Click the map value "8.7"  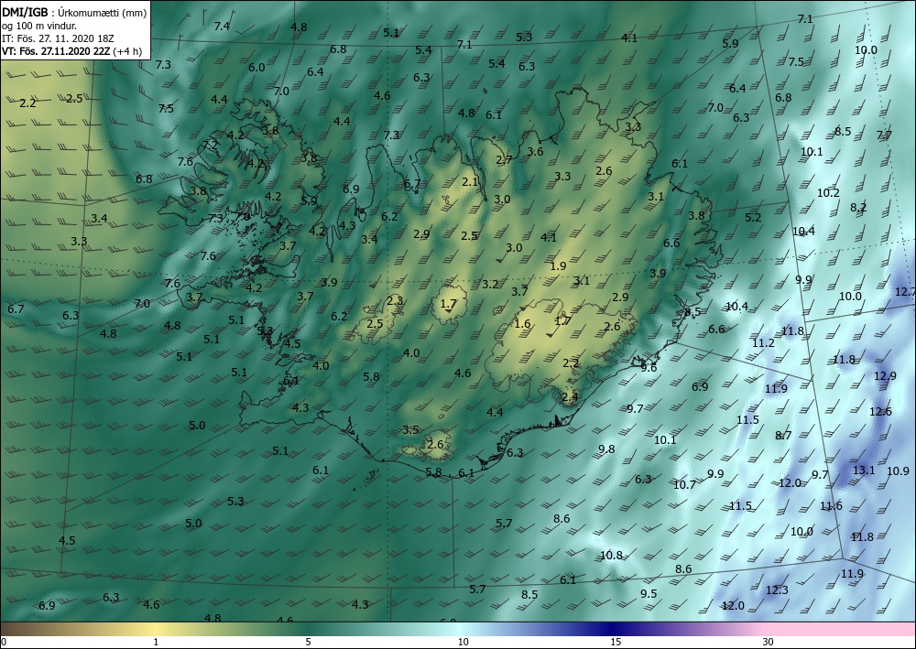[x=783, y=435]
